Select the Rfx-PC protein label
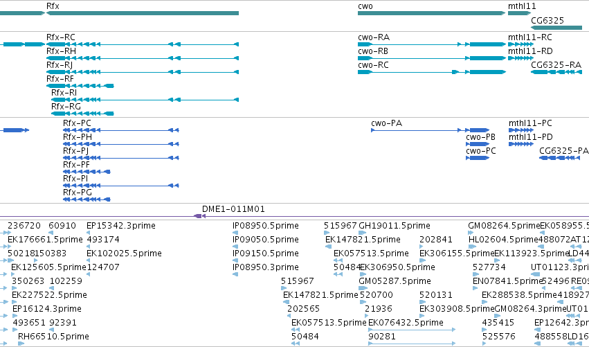 [77, 123]
